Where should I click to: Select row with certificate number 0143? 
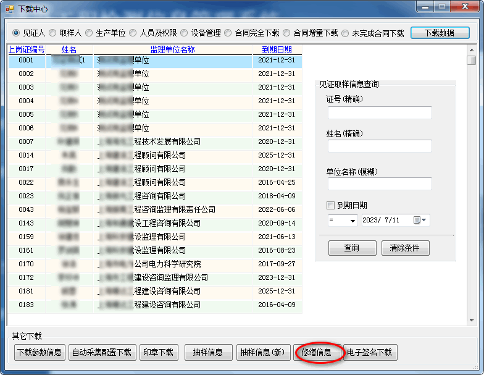(x=155, y=224)
